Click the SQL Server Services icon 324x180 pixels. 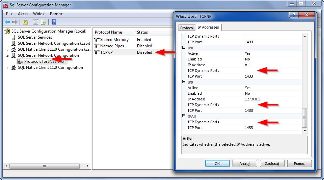[x=13, y=37]
